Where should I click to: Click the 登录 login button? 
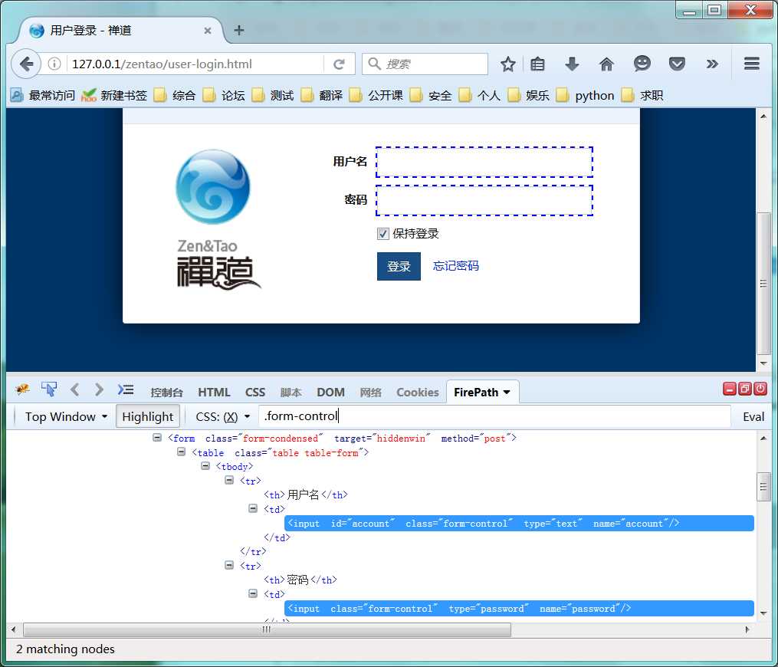[399, 267]
